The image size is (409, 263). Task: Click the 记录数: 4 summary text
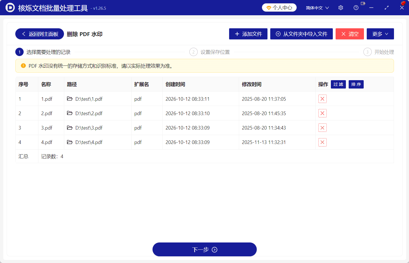tap(52, 156)
